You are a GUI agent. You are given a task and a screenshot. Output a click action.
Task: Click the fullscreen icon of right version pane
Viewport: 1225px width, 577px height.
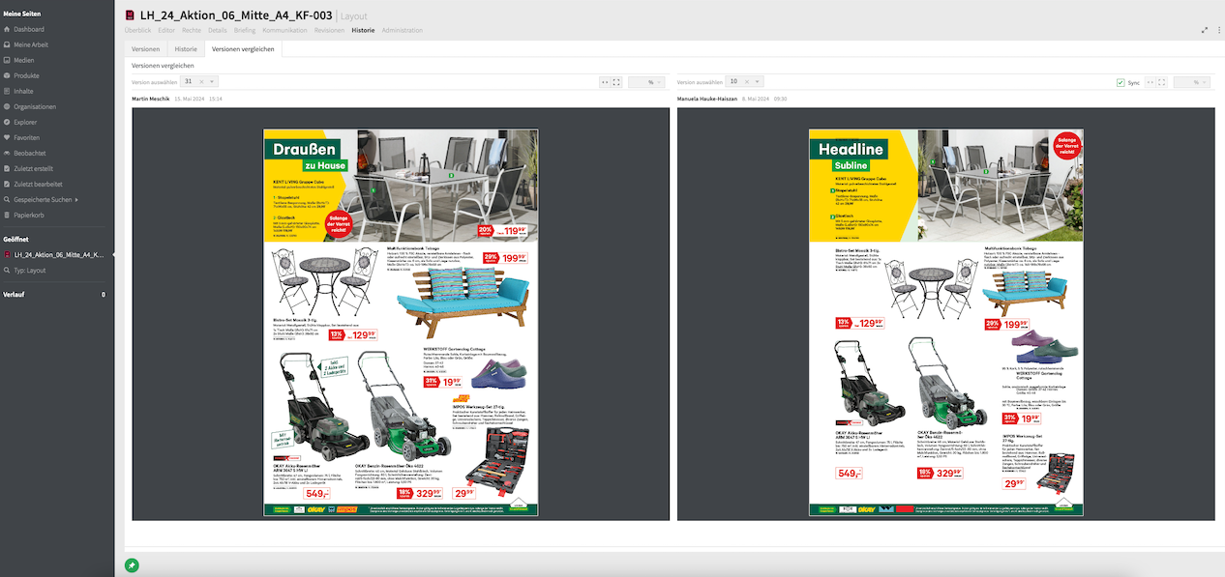1162,82
